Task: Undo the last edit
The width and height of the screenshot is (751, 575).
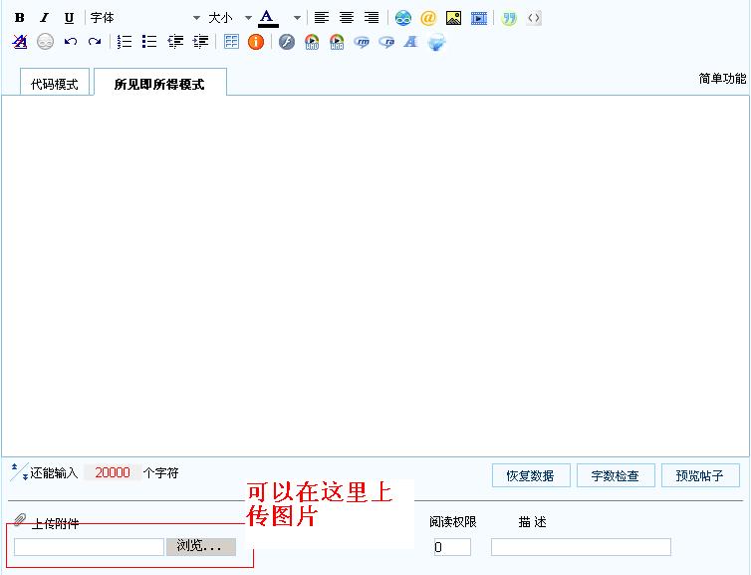Action: (x=71, y=42)
